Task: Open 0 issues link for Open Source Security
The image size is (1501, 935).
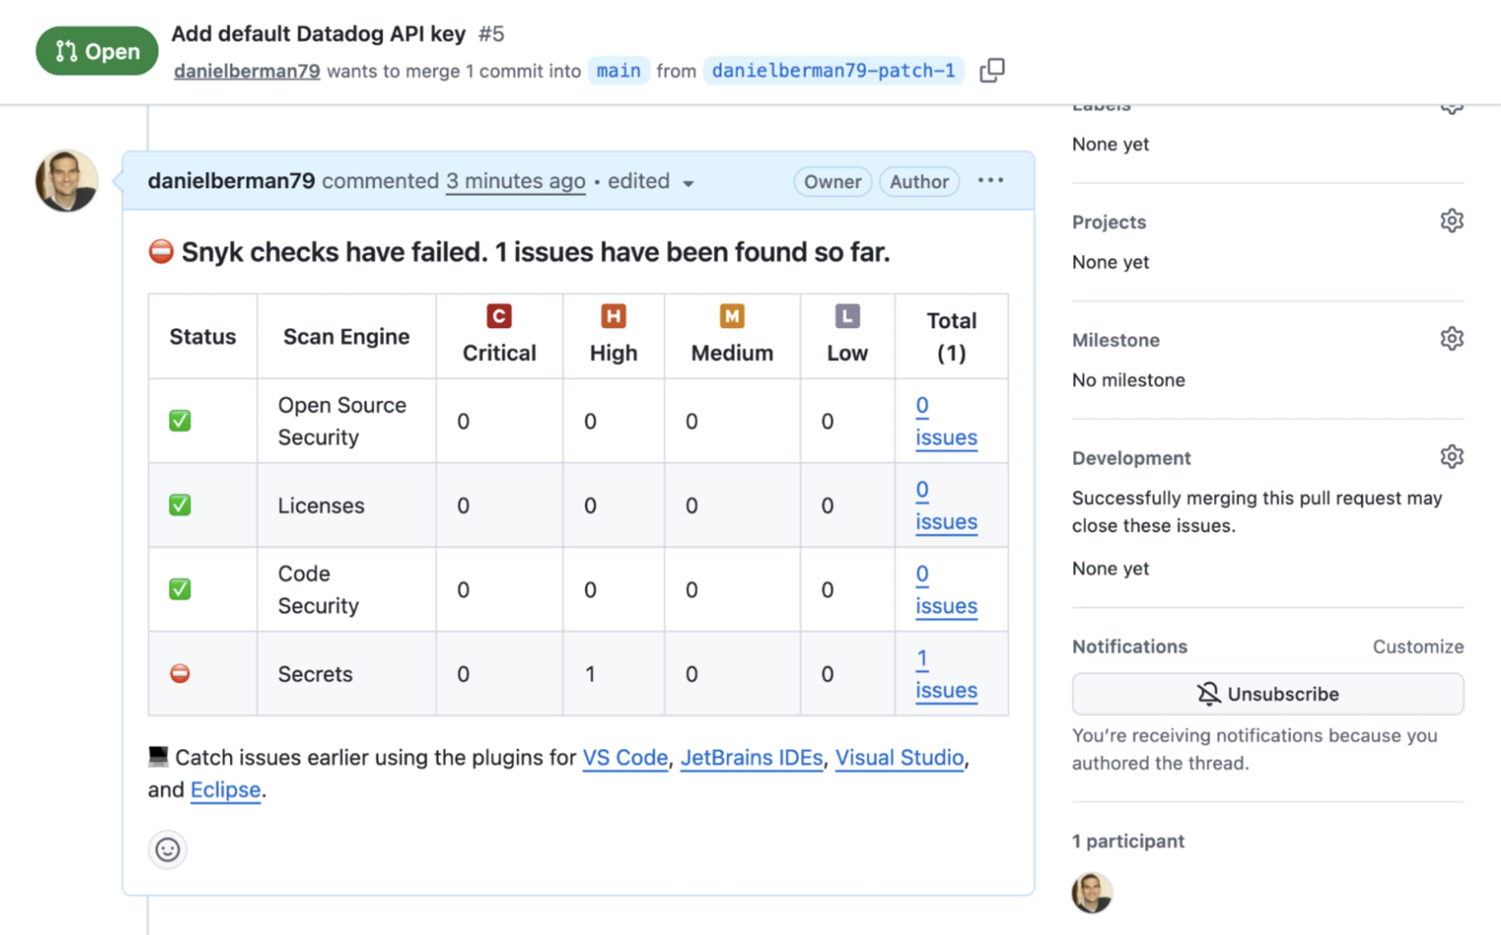Action: [946, 421]
